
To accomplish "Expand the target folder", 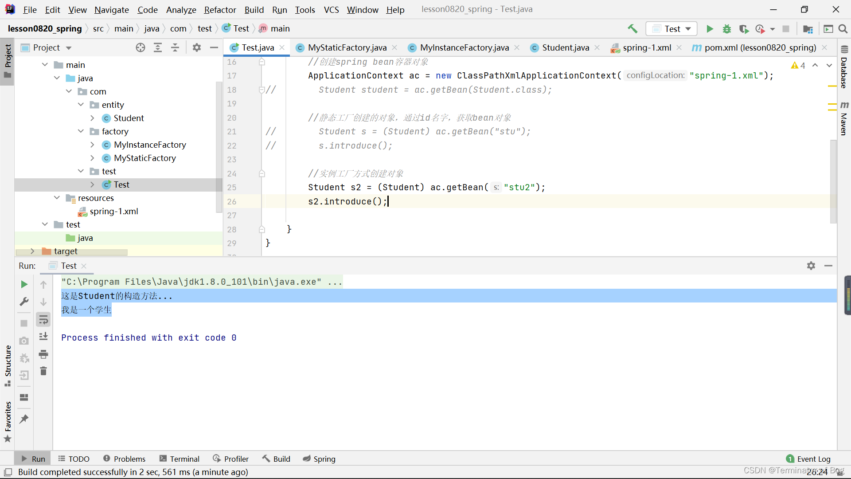I will pyautogui.click(x=32, y=251).
